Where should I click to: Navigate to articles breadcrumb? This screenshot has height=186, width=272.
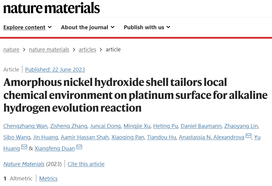point(87,50)
